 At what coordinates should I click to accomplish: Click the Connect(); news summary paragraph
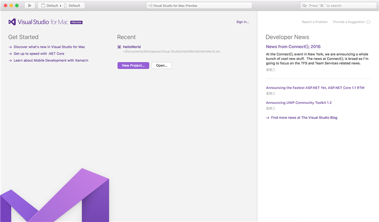(317, 59)
